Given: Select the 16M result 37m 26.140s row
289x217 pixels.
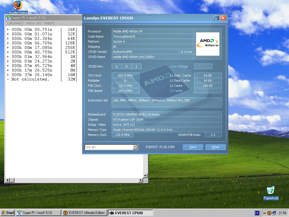Looking at the screenshot, I should click(x=42, y=75).
